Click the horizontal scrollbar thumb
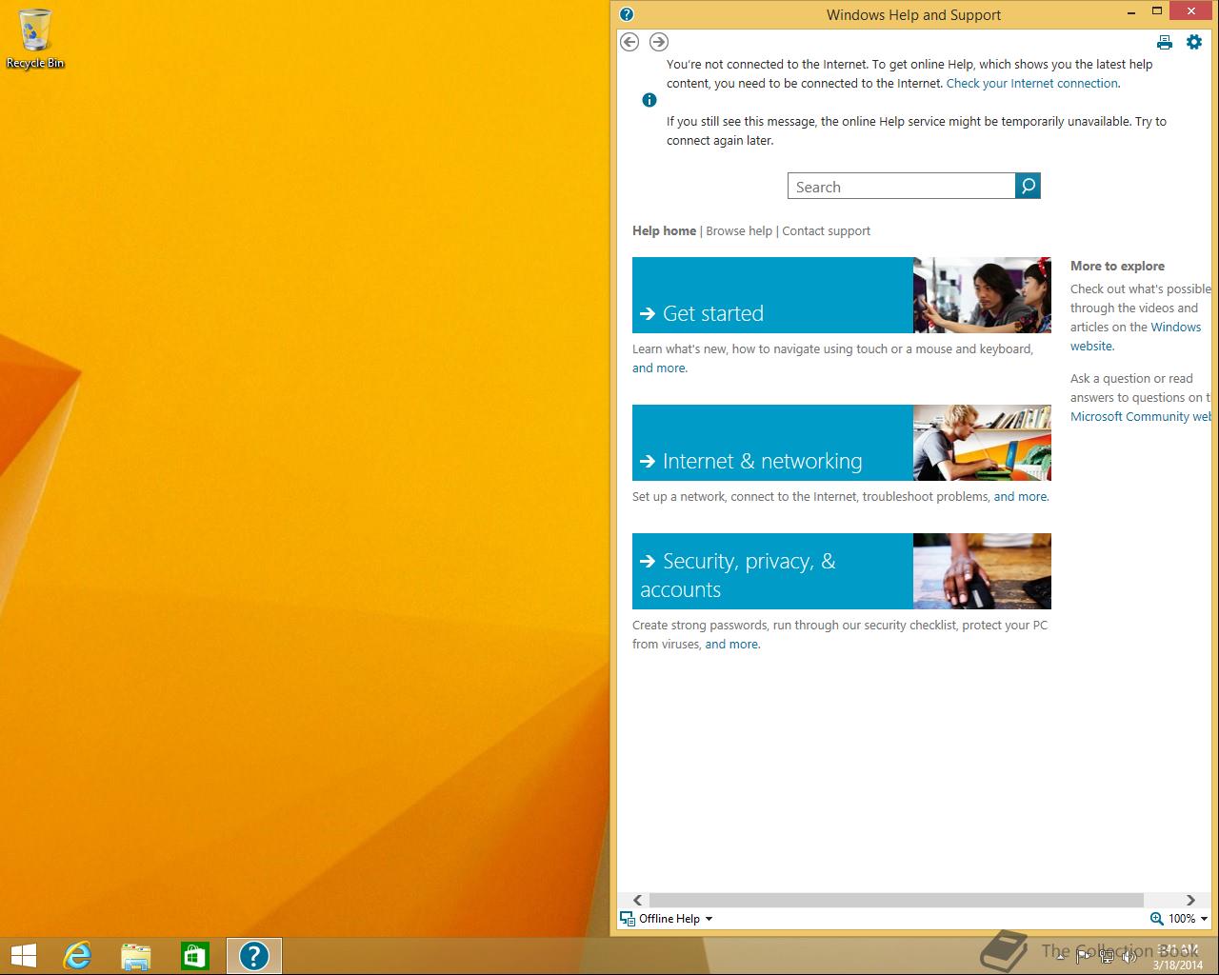This screenshot has width=1219, height=975. tap(896, 900)
